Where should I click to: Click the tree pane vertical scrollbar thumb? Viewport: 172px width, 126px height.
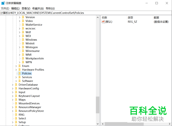pyautogui.click(x=98, y=105)
